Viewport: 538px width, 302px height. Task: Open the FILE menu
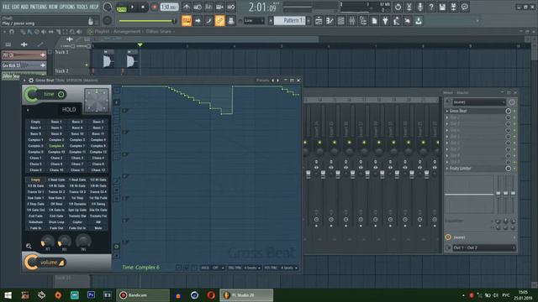coord(6,7)
